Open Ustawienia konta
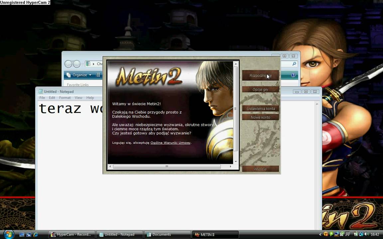Screen dimensions: 383x239 point(260,109)
